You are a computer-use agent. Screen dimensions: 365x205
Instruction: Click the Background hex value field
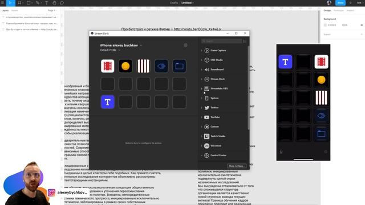332,25
